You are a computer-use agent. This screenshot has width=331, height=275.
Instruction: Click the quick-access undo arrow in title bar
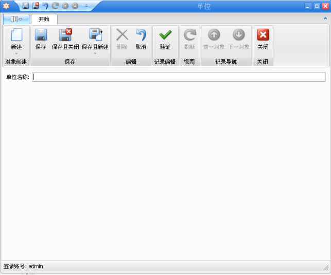45,6
